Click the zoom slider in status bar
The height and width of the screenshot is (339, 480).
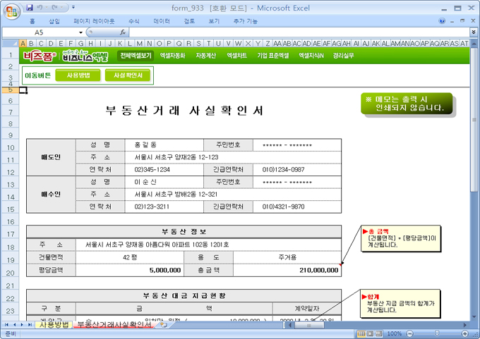coord(438,333)
